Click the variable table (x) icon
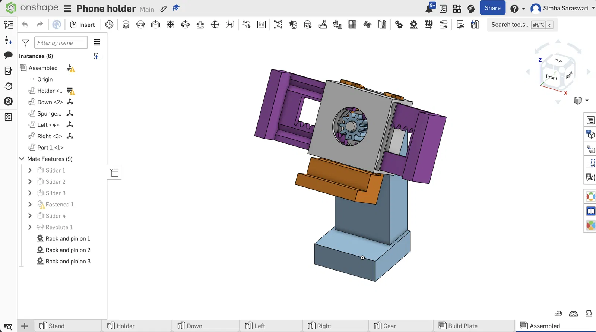The image size is (596, 332). (x=590, y=177)
